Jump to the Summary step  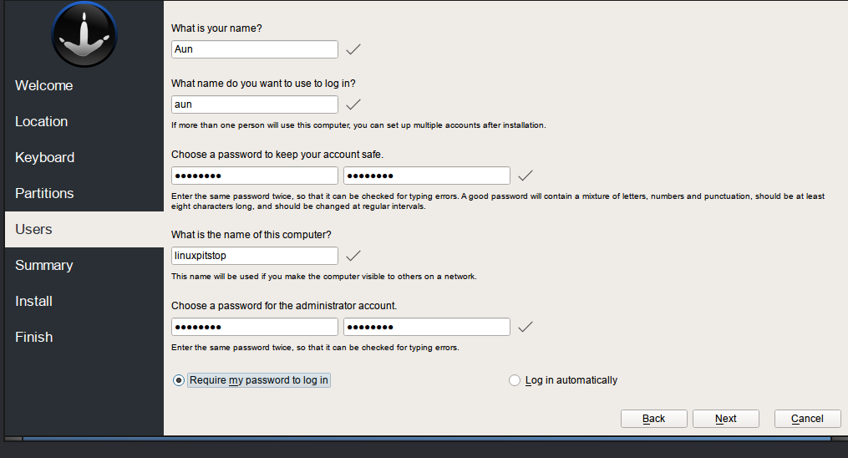[x=43, y=265]
